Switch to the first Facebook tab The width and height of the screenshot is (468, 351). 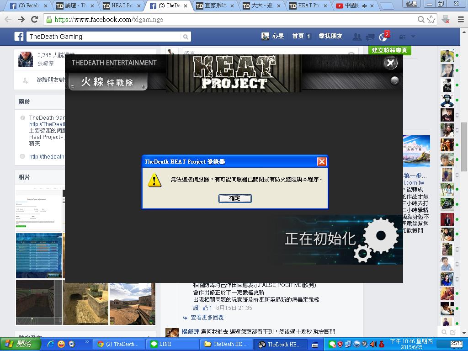click(x=28, y=5)
